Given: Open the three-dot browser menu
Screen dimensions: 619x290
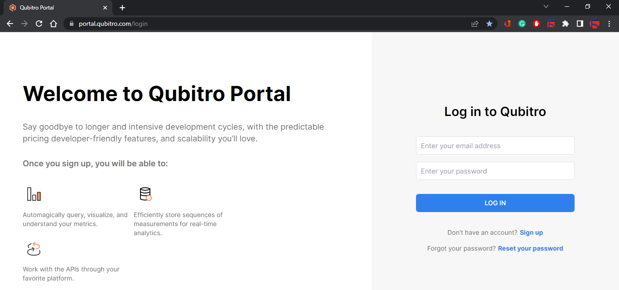Looking at the screenshot, I should (609, 23).
